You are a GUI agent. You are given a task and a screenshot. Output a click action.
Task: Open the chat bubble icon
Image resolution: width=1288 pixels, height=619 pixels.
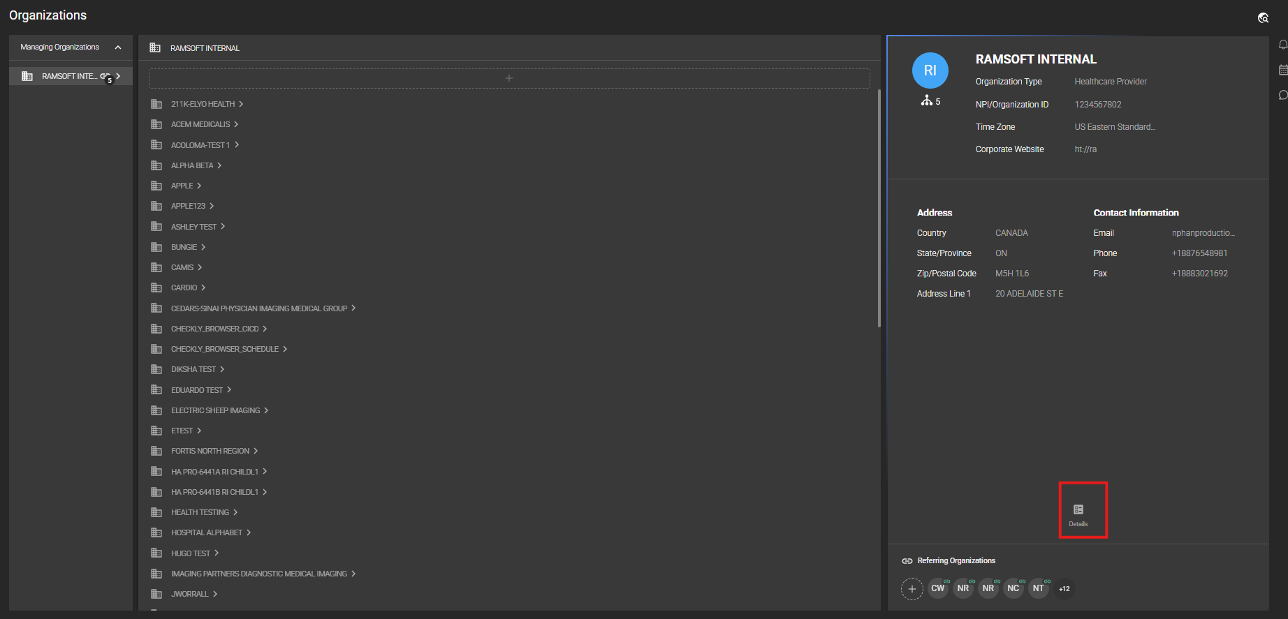point(1282,95)
